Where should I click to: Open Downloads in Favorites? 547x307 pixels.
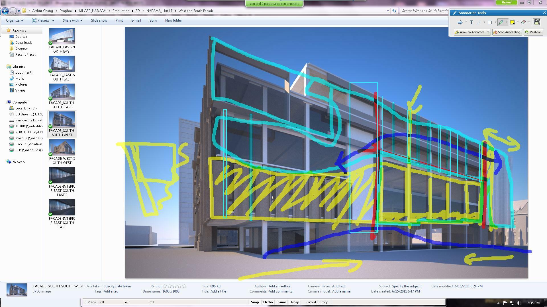point(24,43)
